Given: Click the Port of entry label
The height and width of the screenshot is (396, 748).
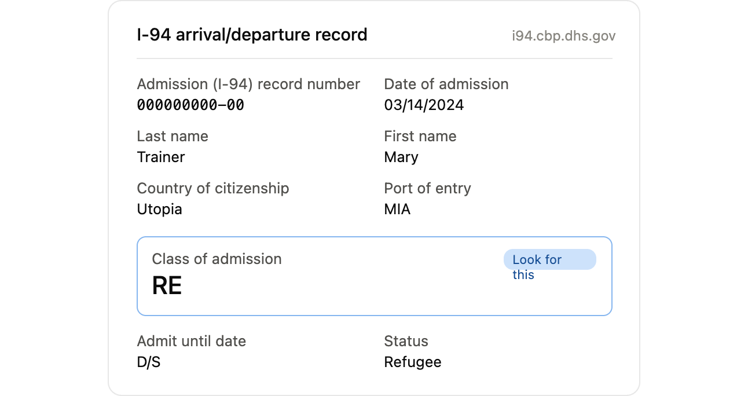Looking at the screenshot, I should pyautogui.click(x=428, y=188).
